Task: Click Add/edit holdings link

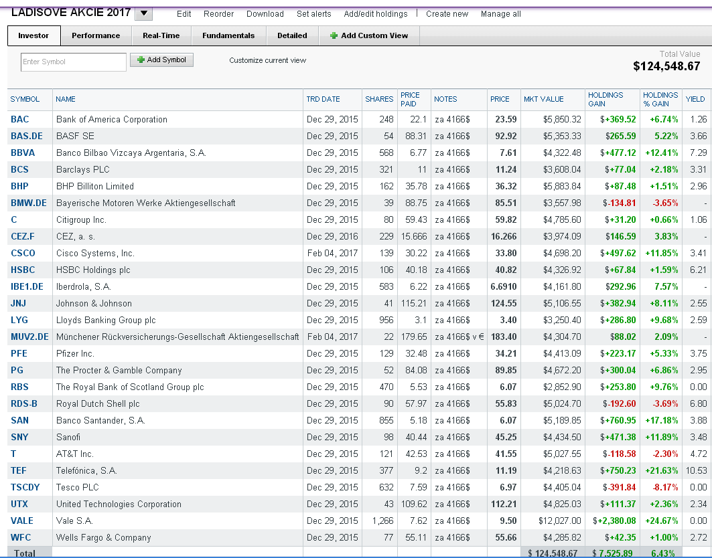Action: (x=376, y=14)
